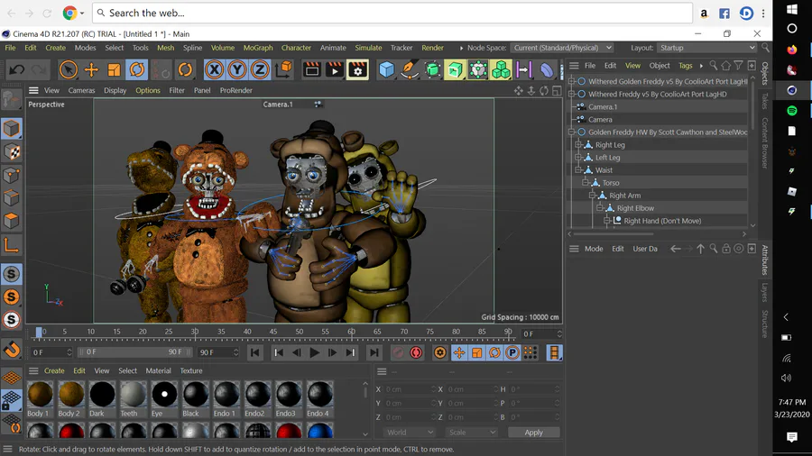Screen dimensions: 812x456
Task: Expand the Withered Freddy v5 object
Action: [572, 94]
